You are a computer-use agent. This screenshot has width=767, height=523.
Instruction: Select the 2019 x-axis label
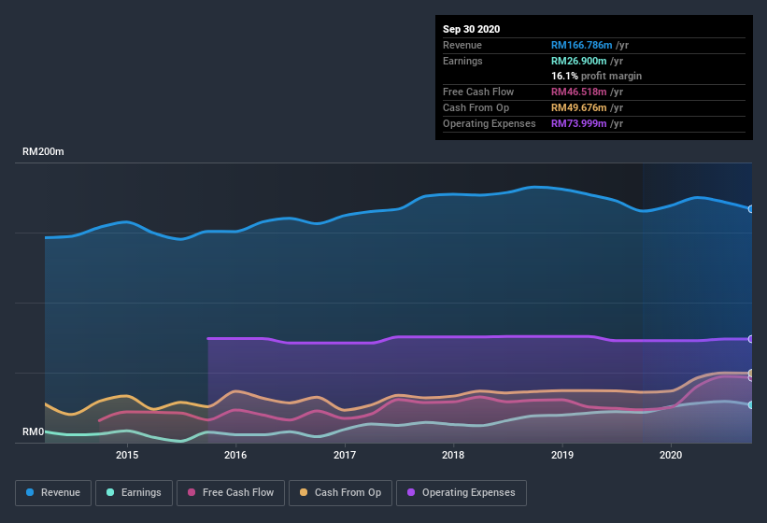coord(562,455)
